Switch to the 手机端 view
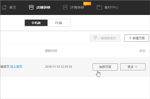The height and width of the screenshot is (99, 150). point(36,23)
